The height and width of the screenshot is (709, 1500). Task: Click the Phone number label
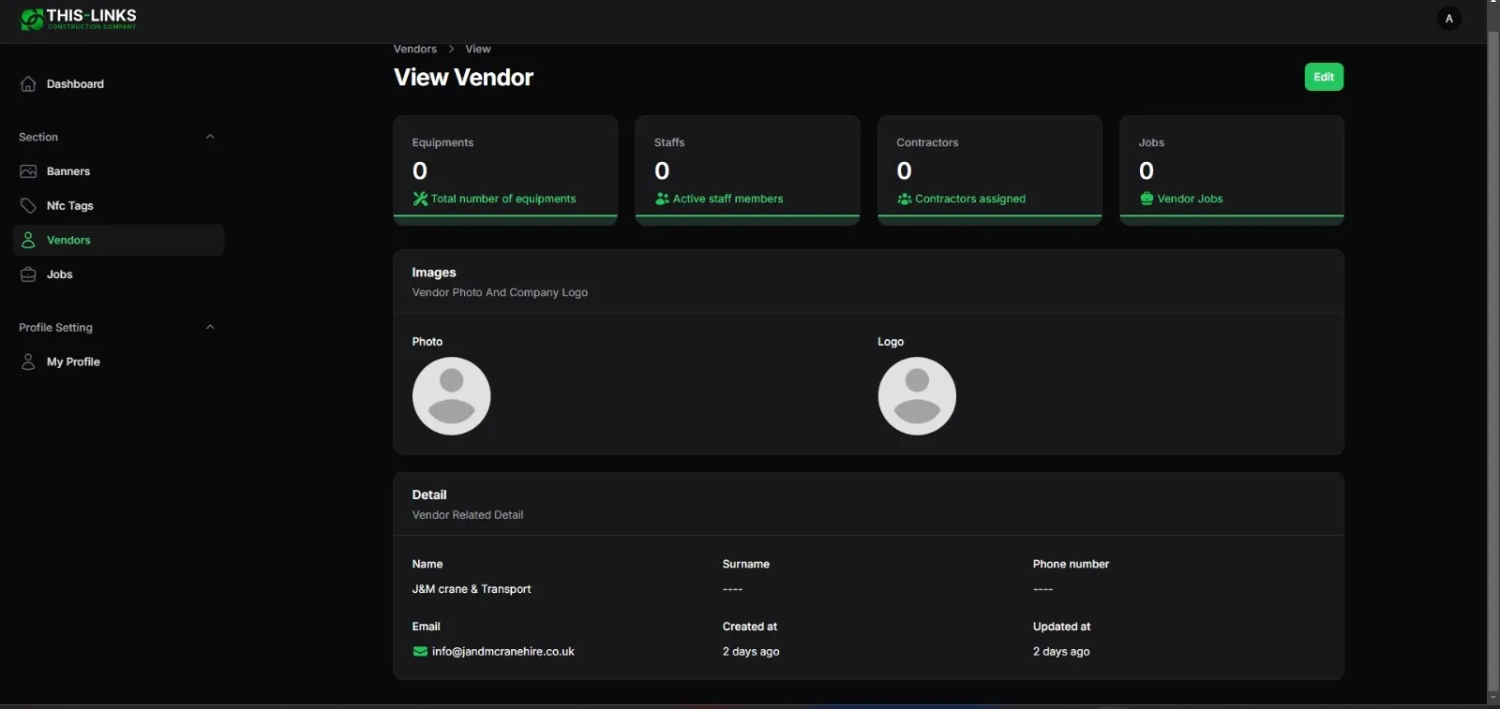pos(1071,564)
